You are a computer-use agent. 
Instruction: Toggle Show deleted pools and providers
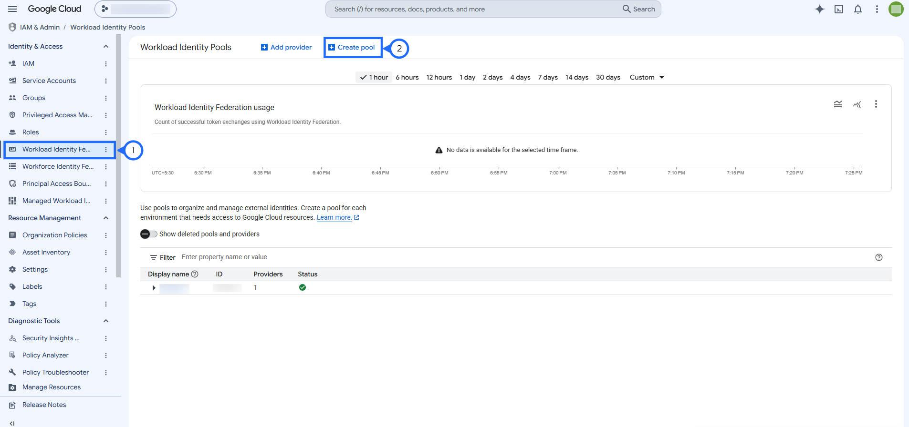click(x=148, y=234)
